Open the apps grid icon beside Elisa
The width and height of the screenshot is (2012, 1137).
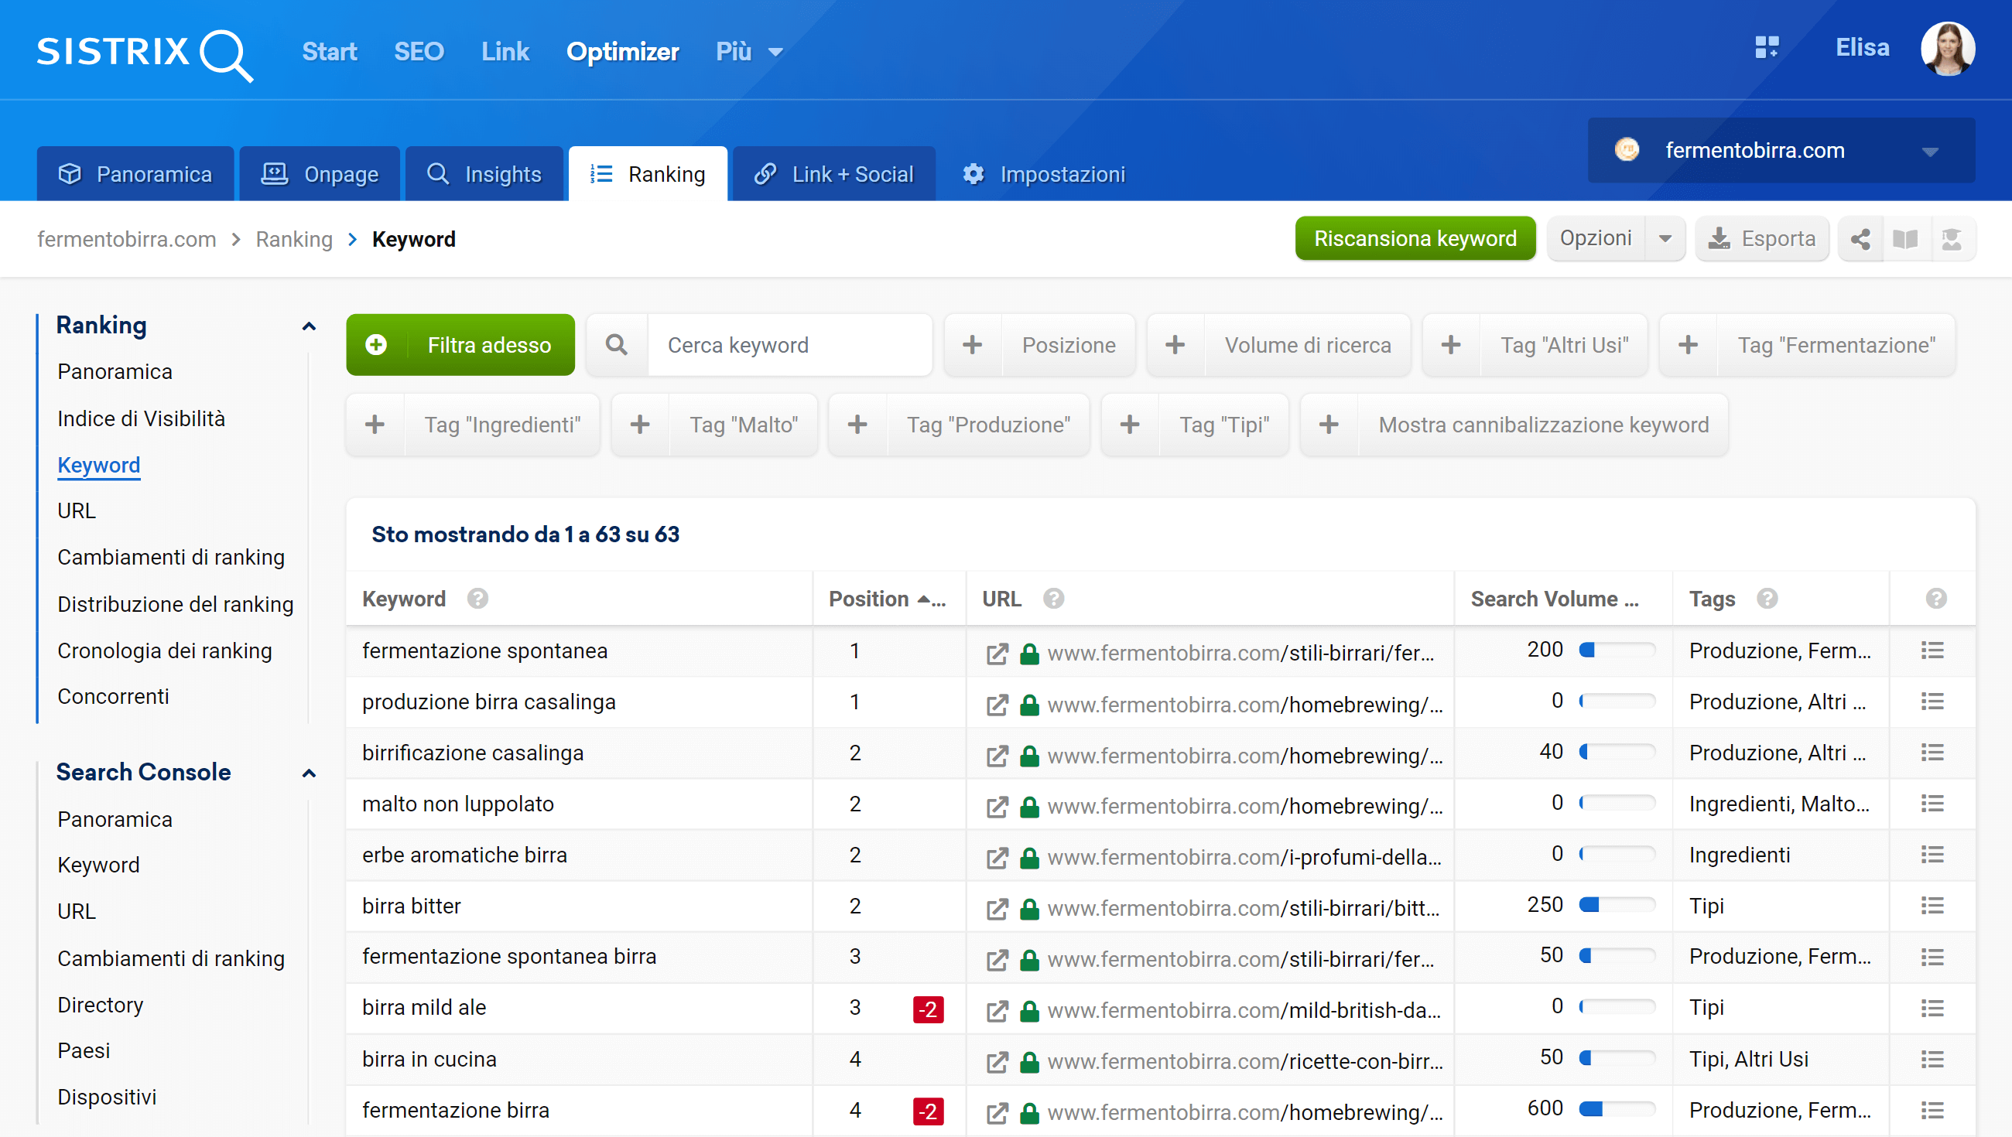pyautogui.click(x=1766, y=48)
